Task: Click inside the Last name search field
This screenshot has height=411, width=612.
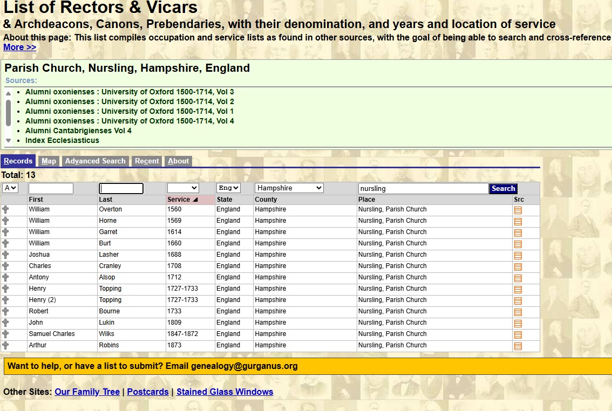Action: (x=121, y=188)
